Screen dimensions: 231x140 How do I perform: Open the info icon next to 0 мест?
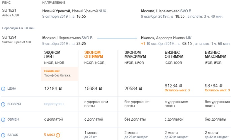point(58,135)
